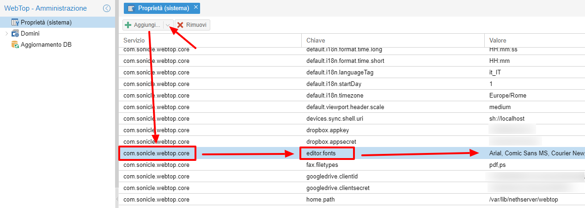Viewport: 585px width, 208px height.
Task: Open the Aggiungi dropdown arrow
Action: point(168,25)
